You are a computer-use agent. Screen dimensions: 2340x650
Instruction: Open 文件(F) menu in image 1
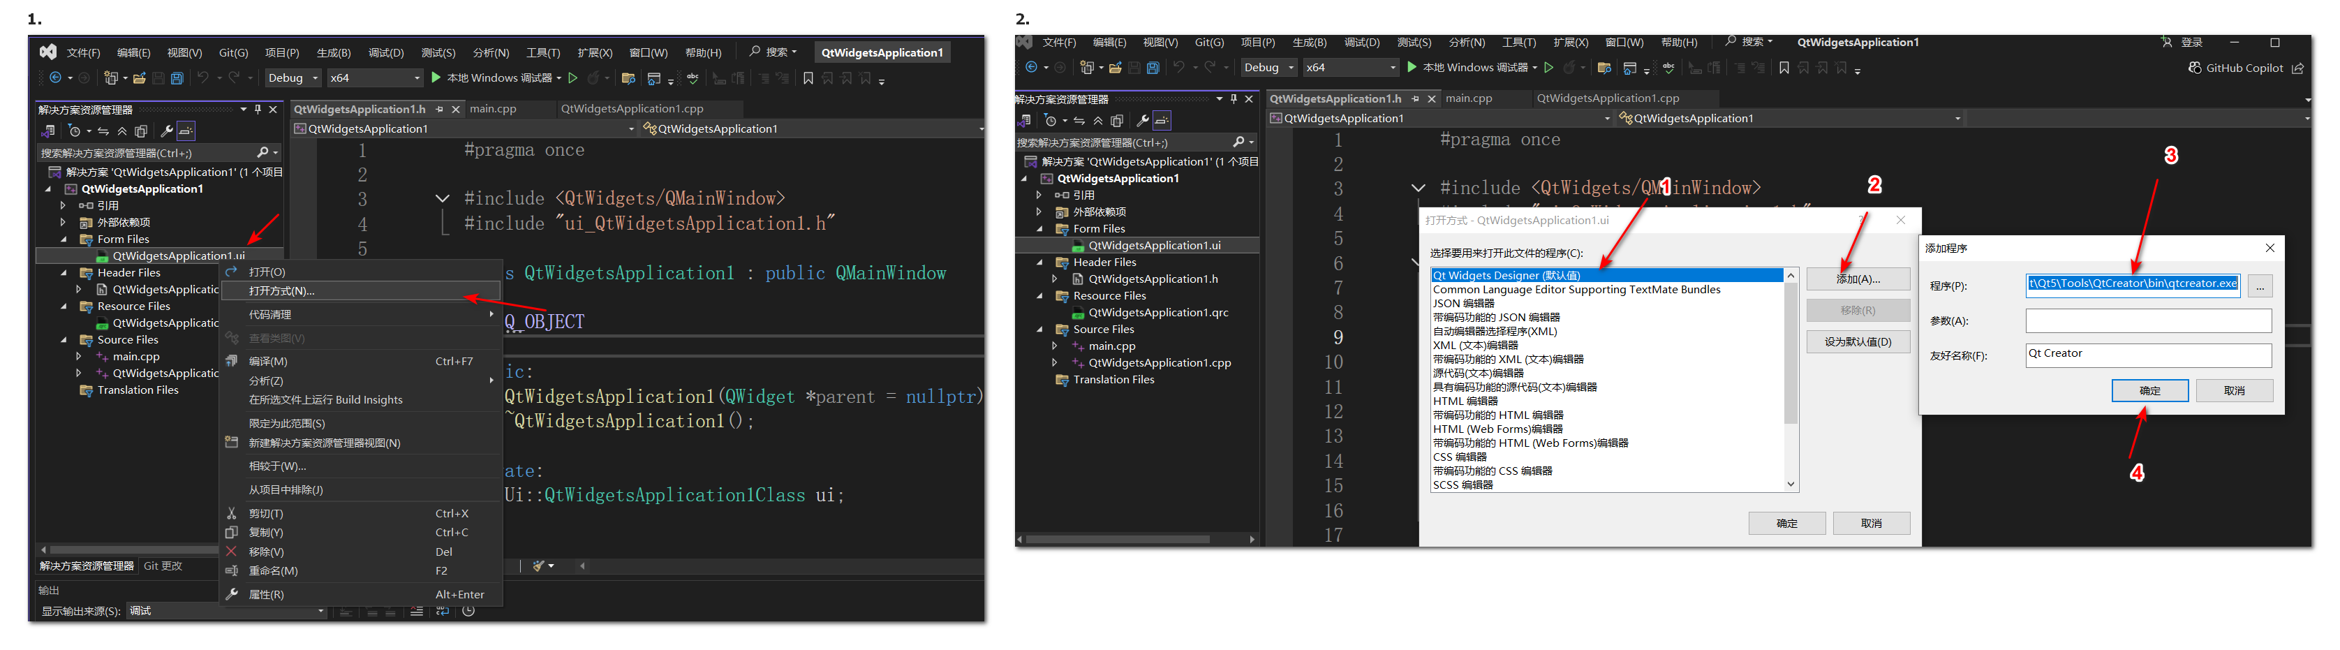click(82, 53)
